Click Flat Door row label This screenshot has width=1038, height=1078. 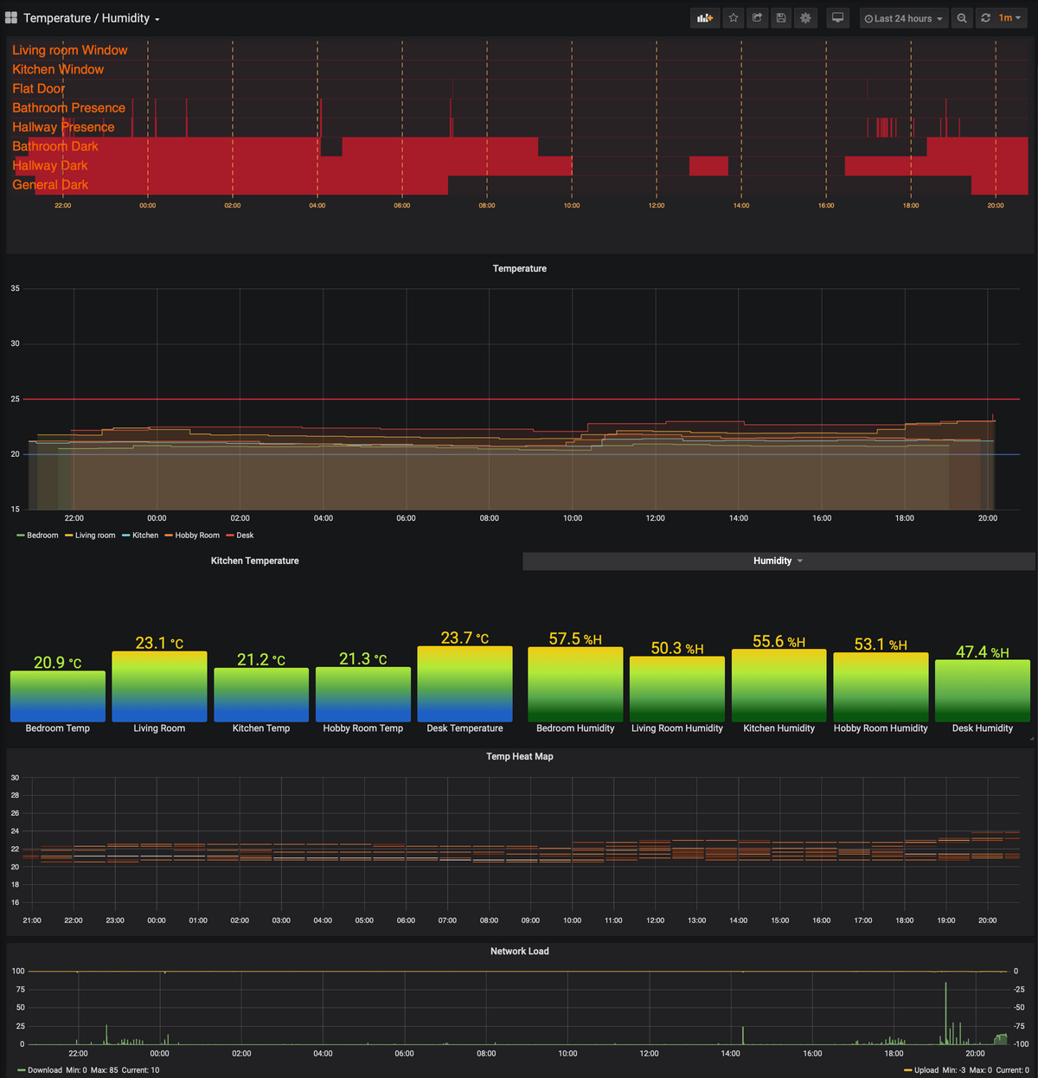(39, 88)
